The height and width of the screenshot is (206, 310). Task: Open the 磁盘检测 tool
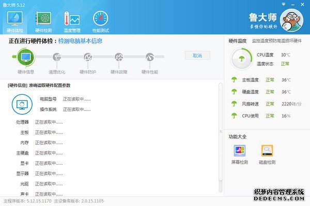pos(267,154)
